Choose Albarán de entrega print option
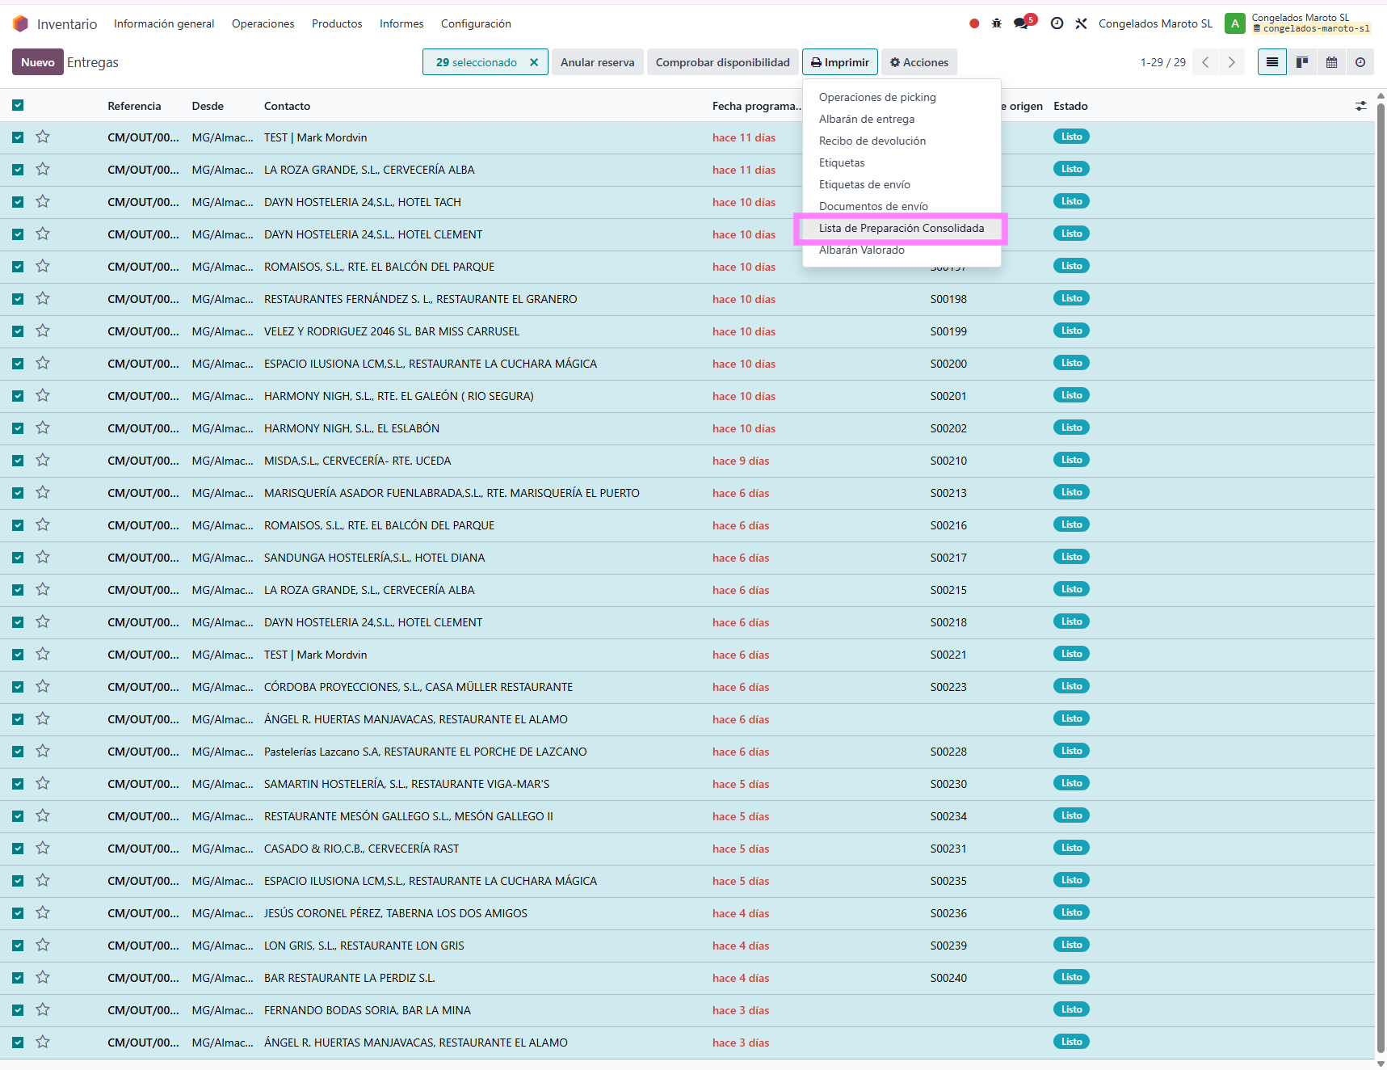Viewport: 1387px width, 1070px height. click(x=867, y=119)
